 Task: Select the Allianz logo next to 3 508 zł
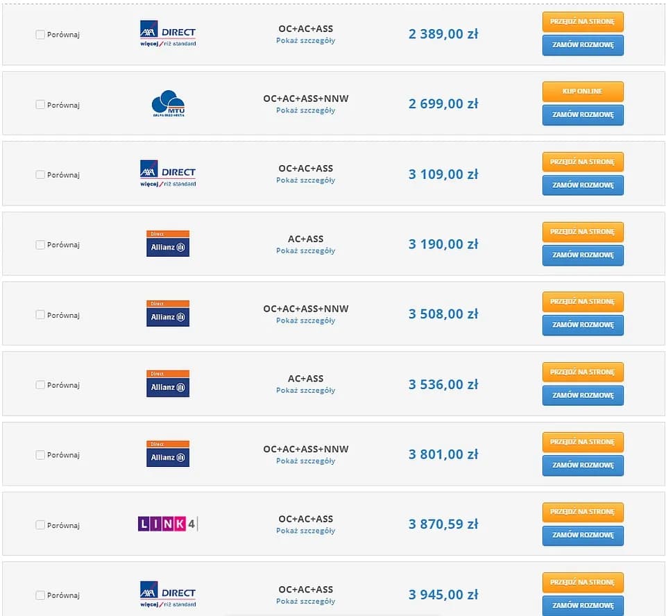point(167,314)
